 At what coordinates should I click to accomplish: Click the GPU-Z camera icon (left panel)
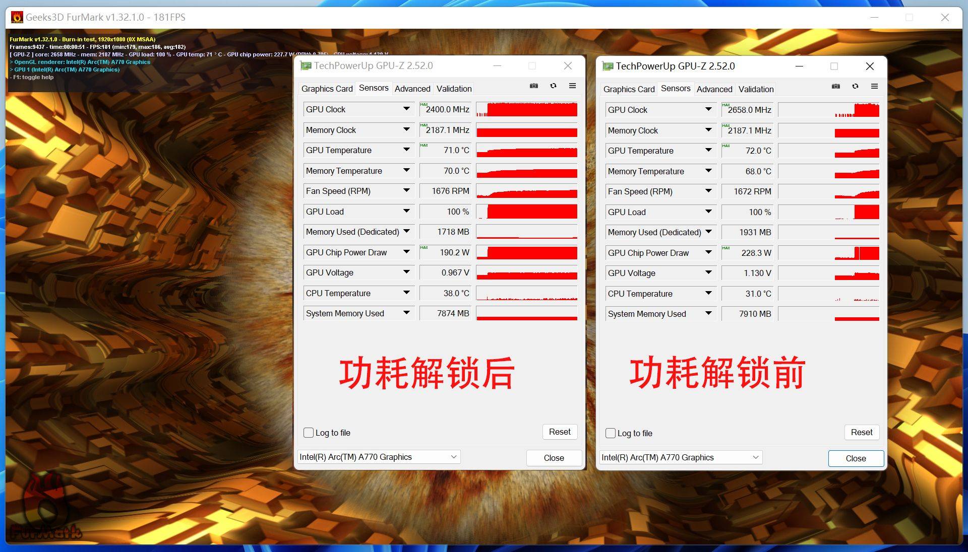click(534, 87)
